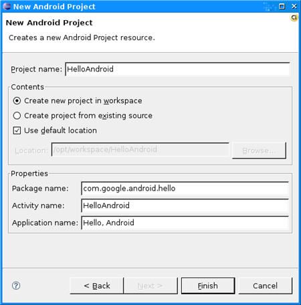Click the Android wizard icon in the banner corner
Image resolution: width=301 pixels, height=305 pixels.
[294, 17]
